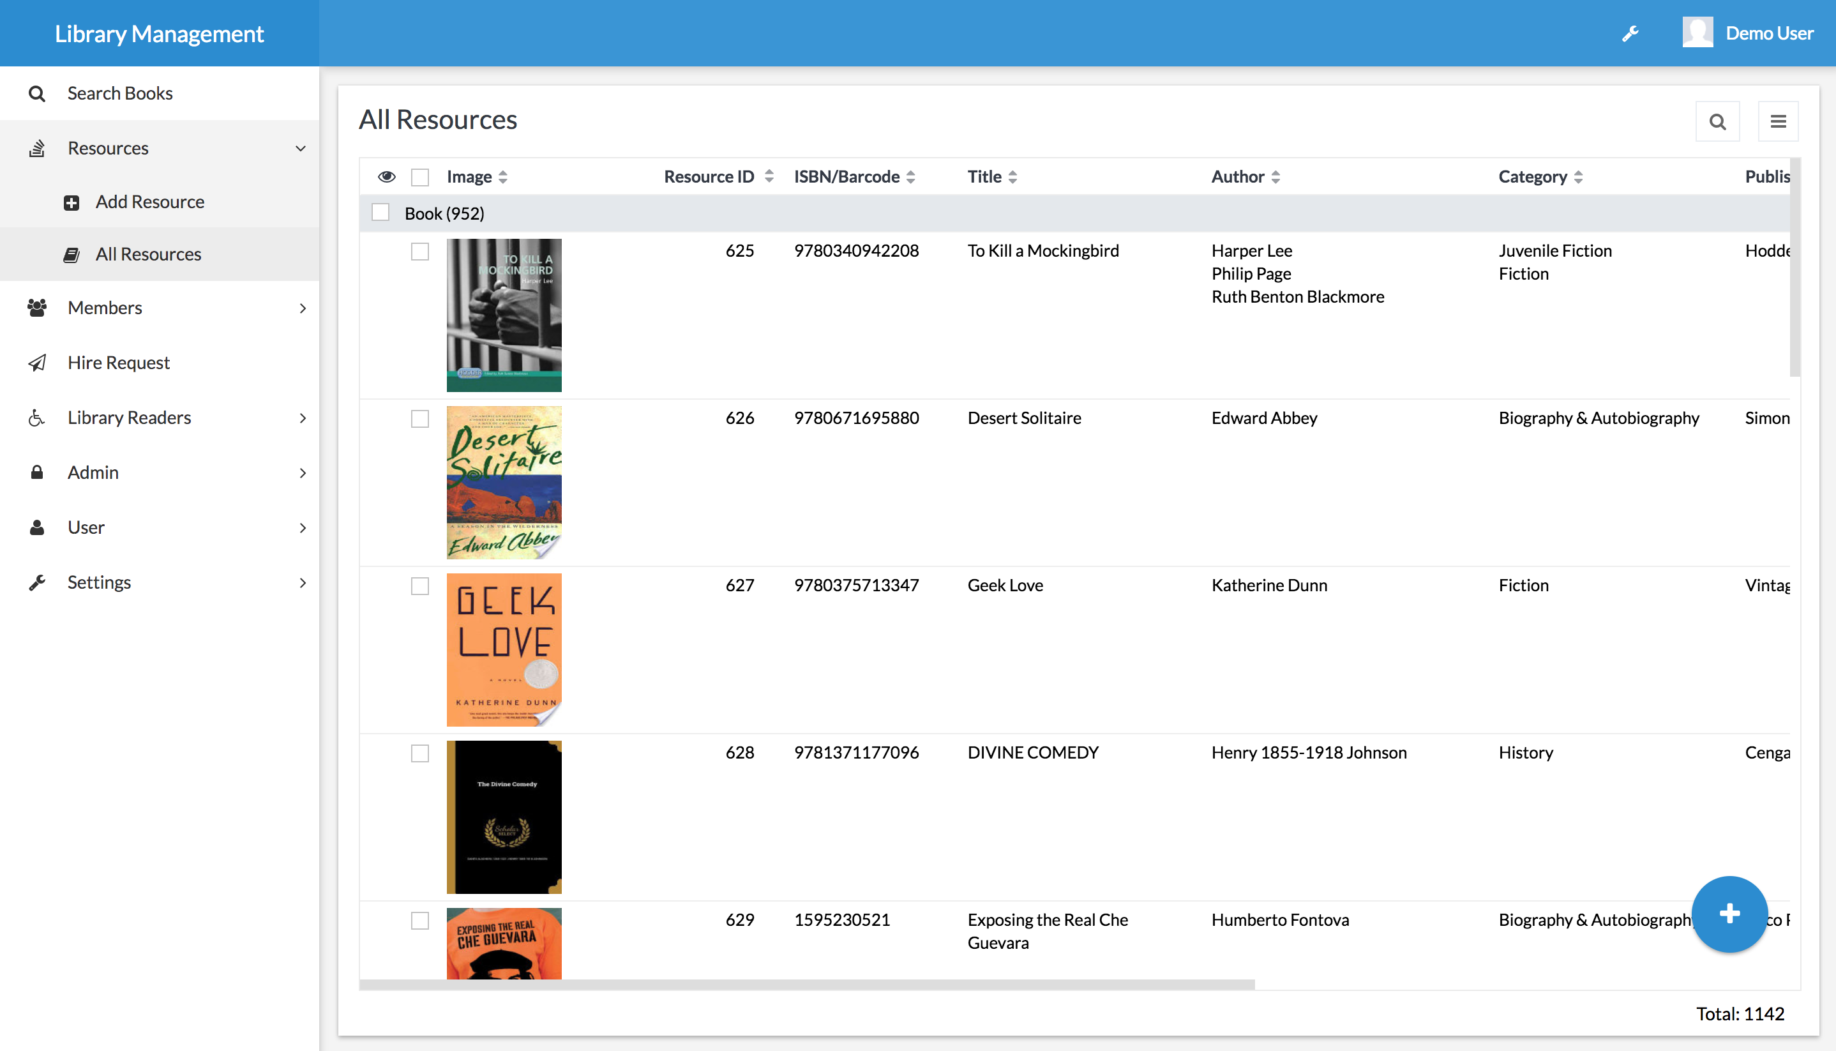Click the Members group icon in sidebar
This screenshot has width=1836, height=1051.
coord(37,308)
